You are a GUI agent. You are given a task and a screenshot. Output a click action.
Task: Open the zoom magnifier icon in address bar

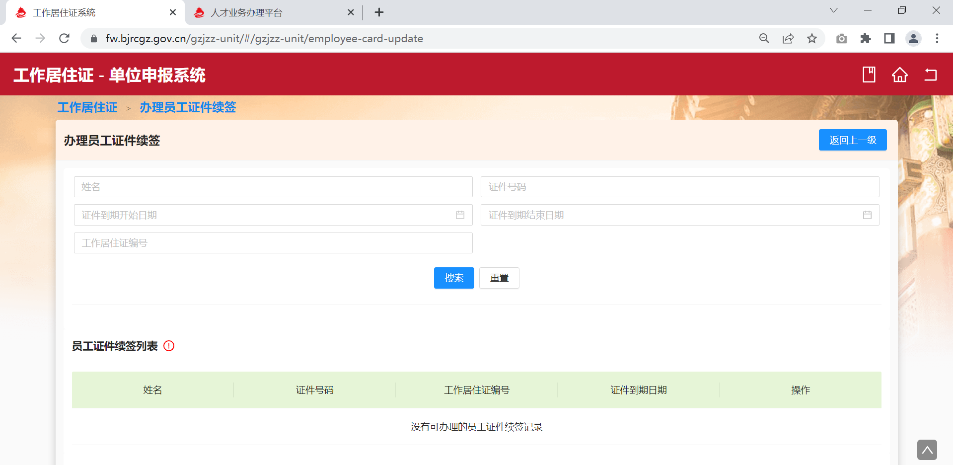pos(764,39)
